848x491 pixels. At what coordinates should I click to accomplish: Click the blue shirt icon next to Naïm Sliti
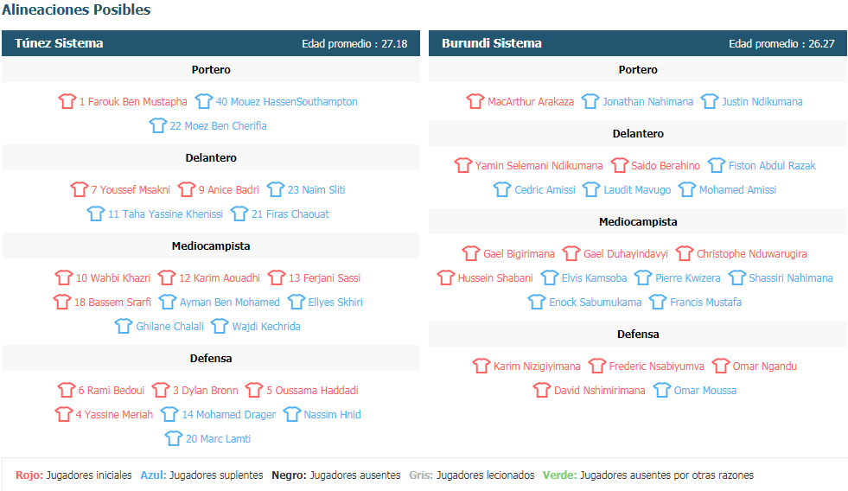(275, 189)
